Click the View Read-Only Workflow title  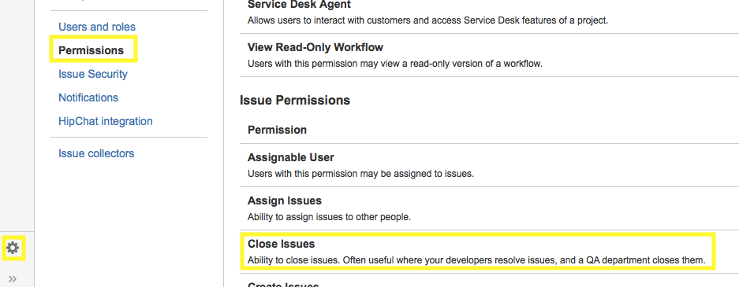click(x=315, y=47)
